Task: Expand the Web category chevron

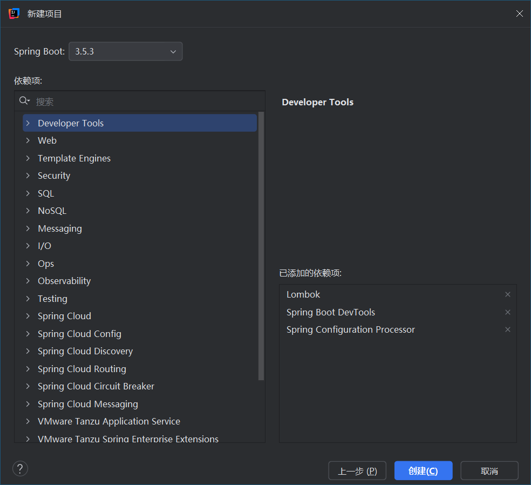Action: (x=28, y=140)
